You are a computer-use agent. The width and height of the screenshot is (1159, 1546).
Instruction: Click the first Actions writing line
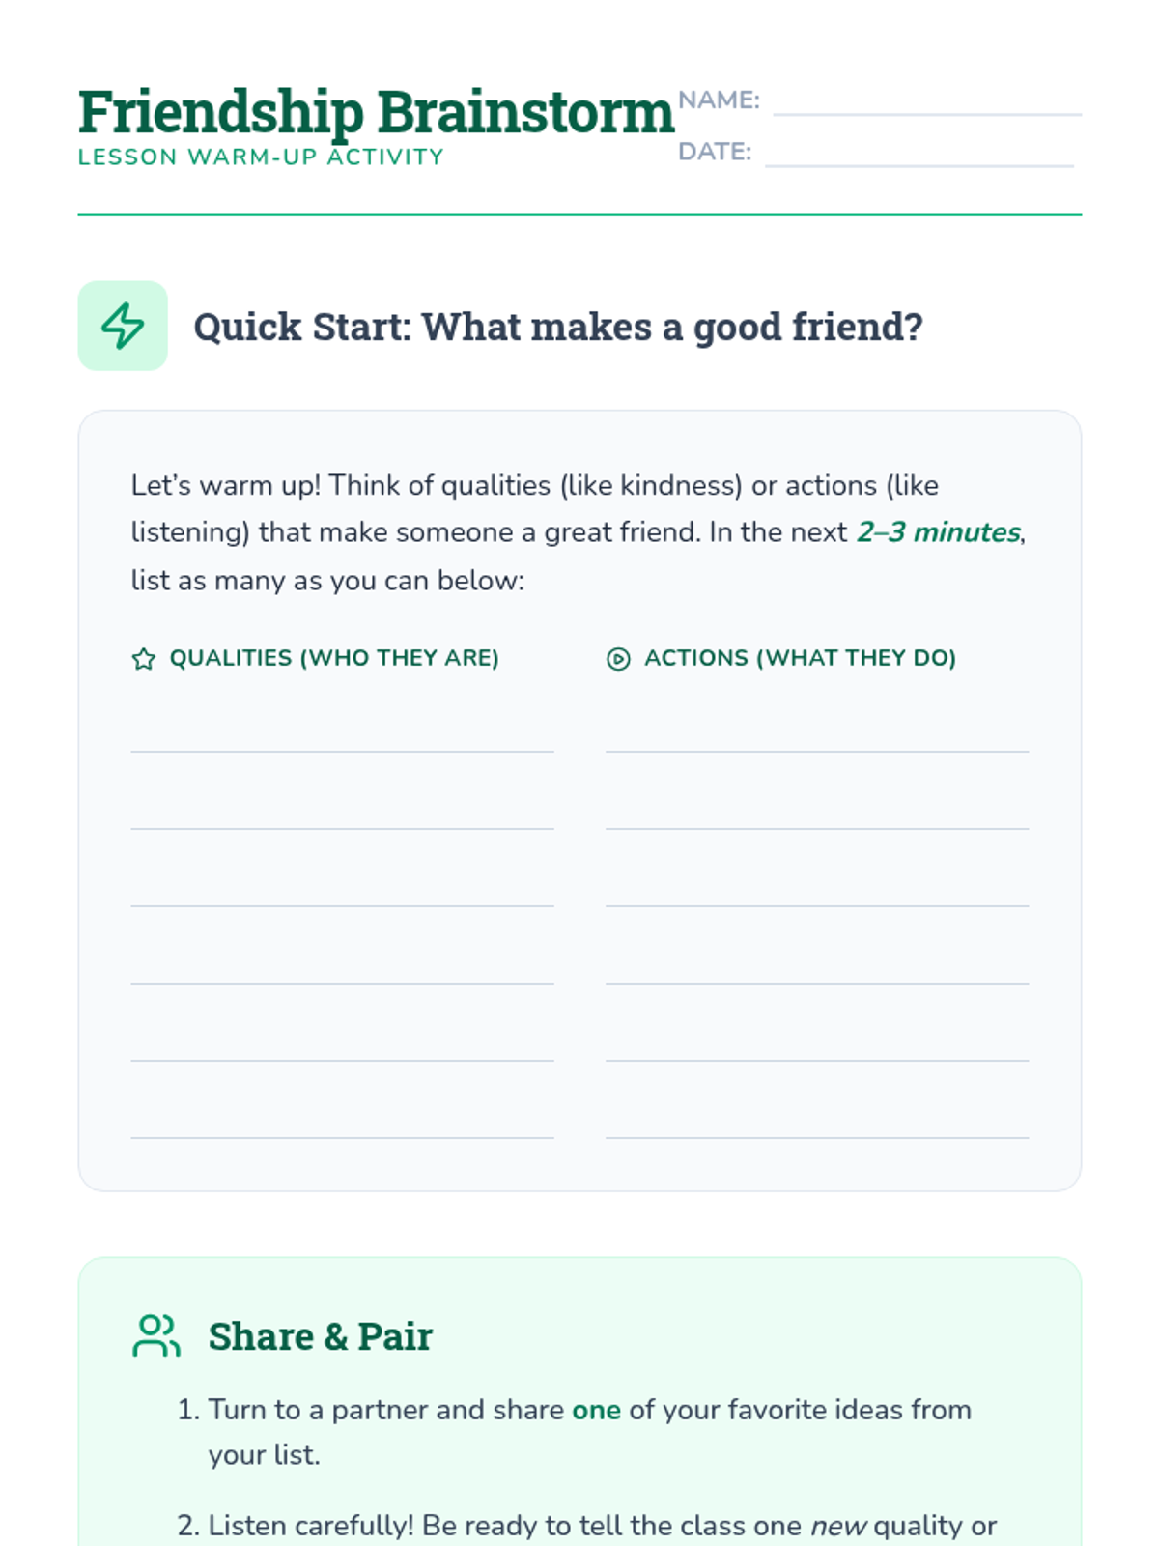click(x=817, y=733)
